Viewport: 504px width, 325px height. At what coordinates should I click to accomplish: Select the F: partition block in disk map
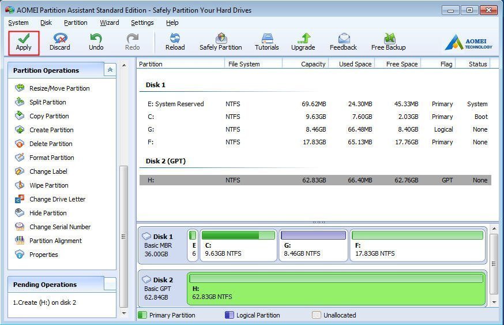pos(418,245)
